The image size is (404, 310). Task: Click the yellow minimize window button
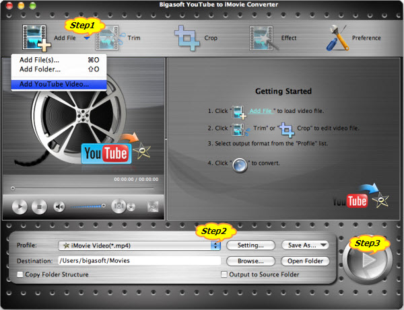coord(21,5)
